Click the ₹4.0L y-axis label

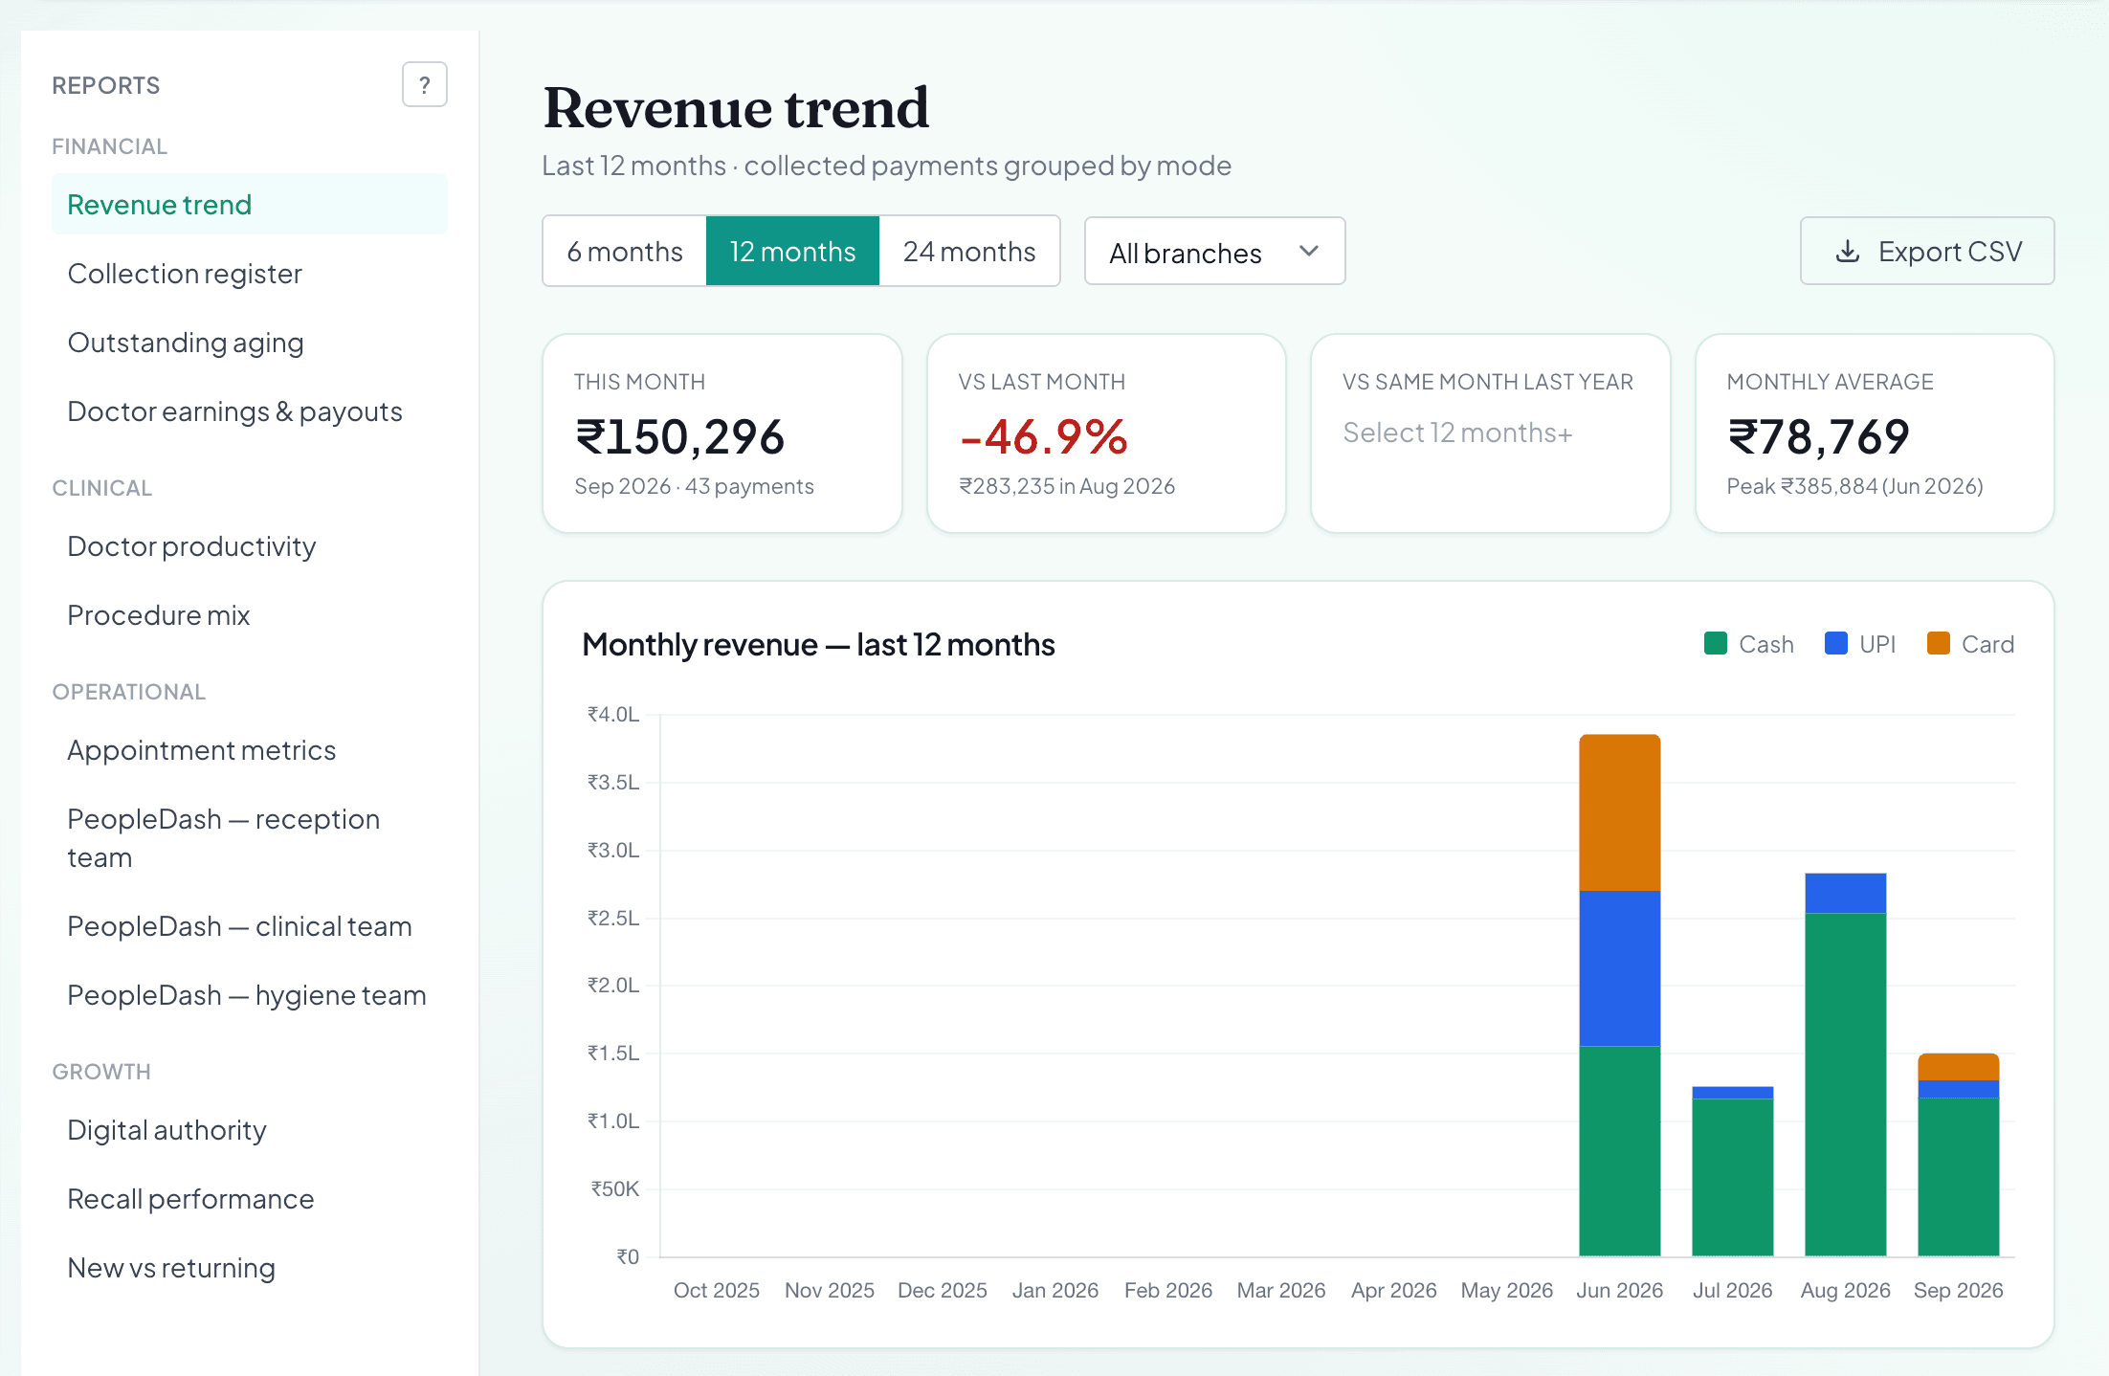coord(613,714)
